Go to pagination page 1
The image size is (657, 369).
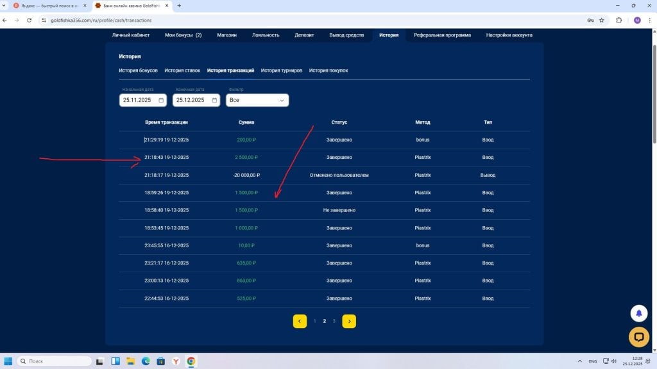[x=314, y=322]
